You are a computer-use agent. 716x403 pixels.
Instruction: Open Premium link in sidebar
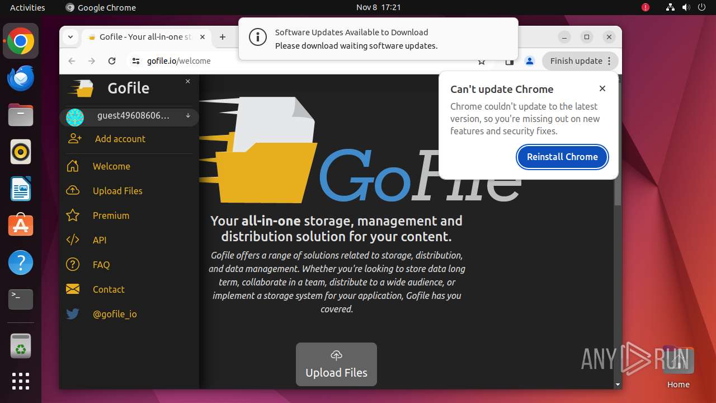pos(111,215)
